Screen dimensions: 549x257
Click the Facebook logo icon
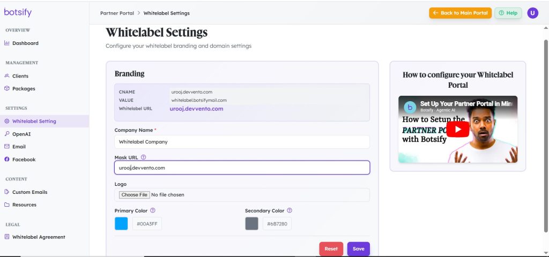pyautogui.click(x=6, y=159)
